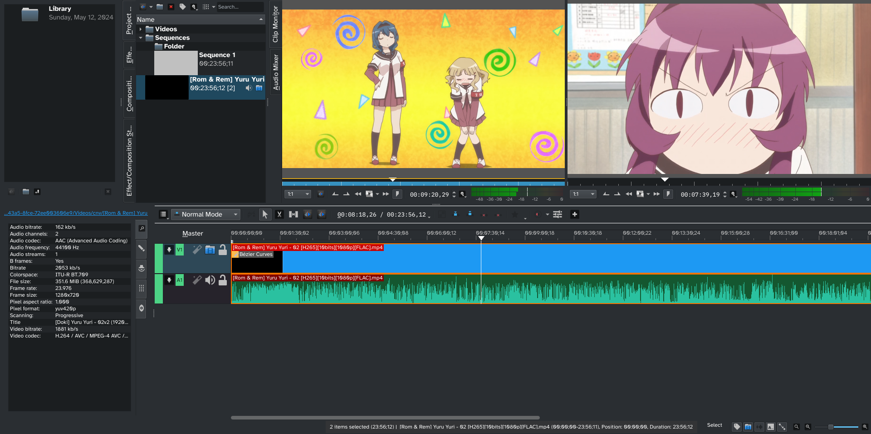Toggle video thumbnails button in status bar

pyautogui.click(x=748, y=427)
